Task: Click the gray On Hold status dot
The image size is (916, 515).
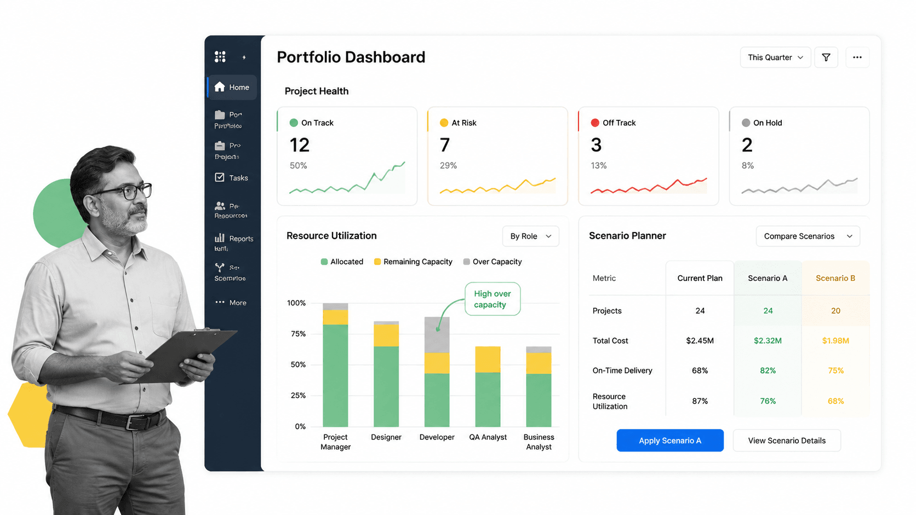Action: pos(746,123)
